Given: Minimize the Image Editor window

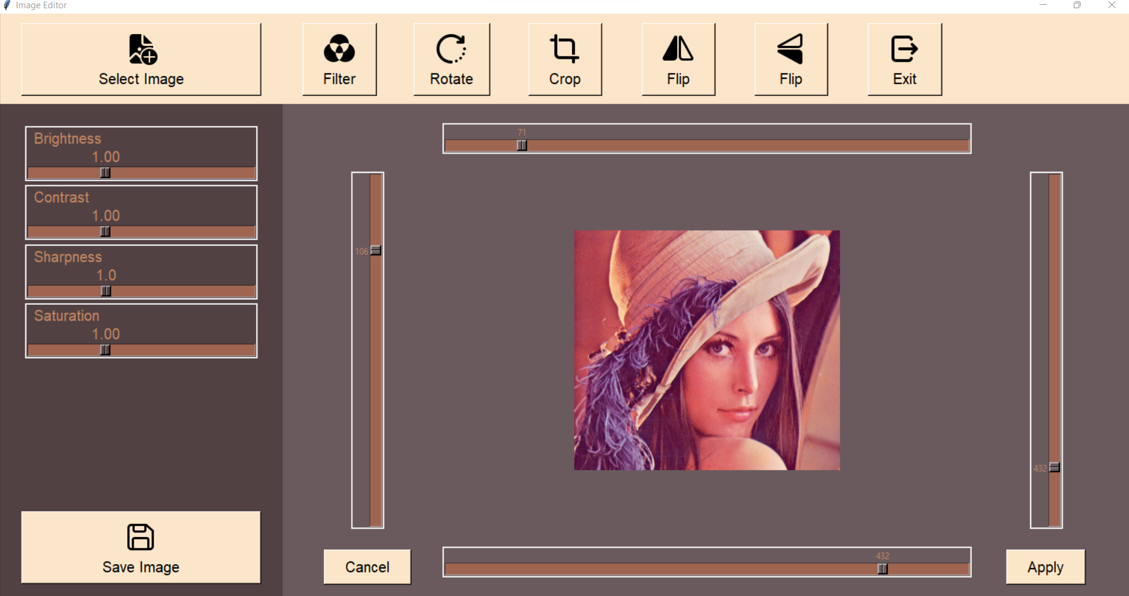Looking at the screenshot, I should (x=1043, y=5).
